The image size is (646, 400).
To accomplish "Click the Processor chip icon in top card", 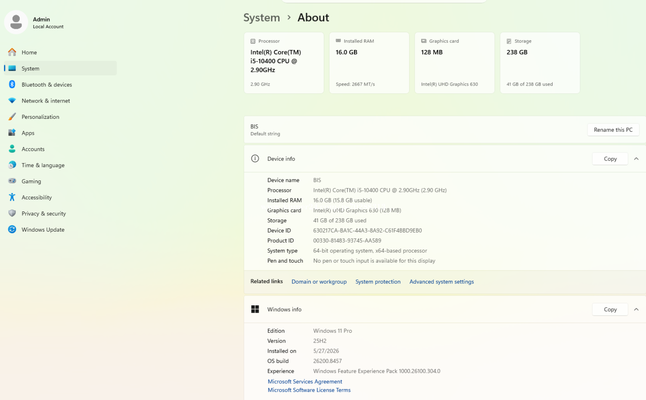I will (x=253, y=41).
